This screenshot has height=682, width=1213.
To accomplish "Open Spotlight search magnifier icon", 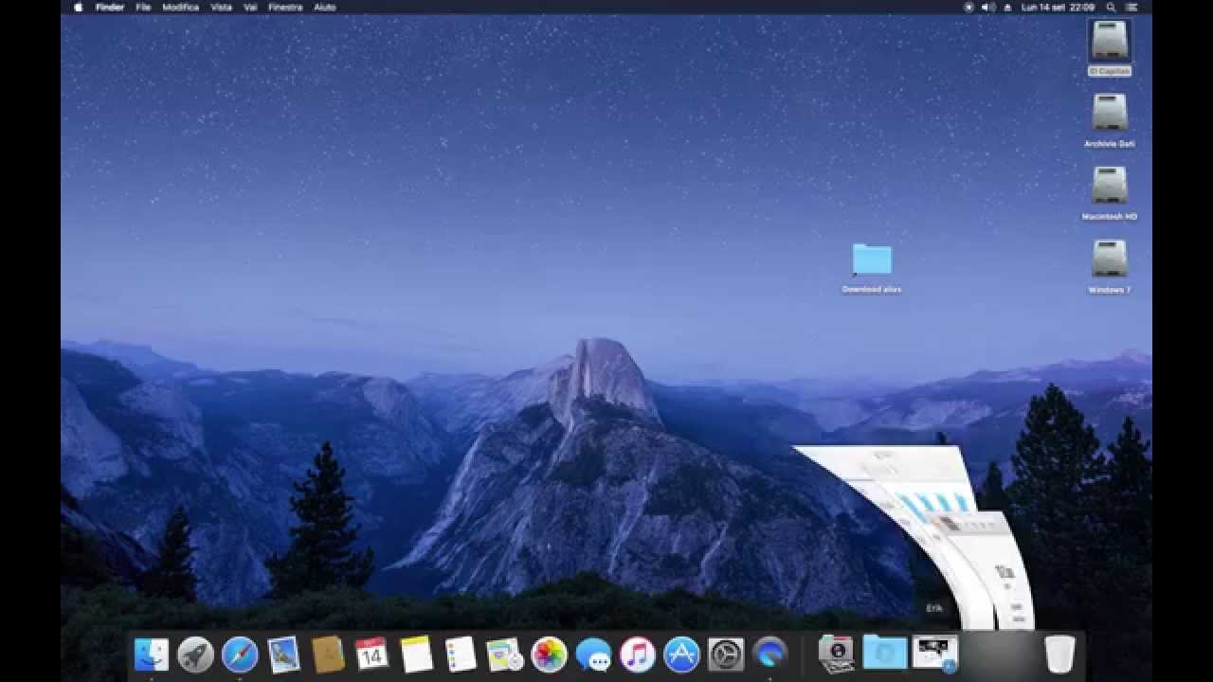I will [x=1111, y=7].
